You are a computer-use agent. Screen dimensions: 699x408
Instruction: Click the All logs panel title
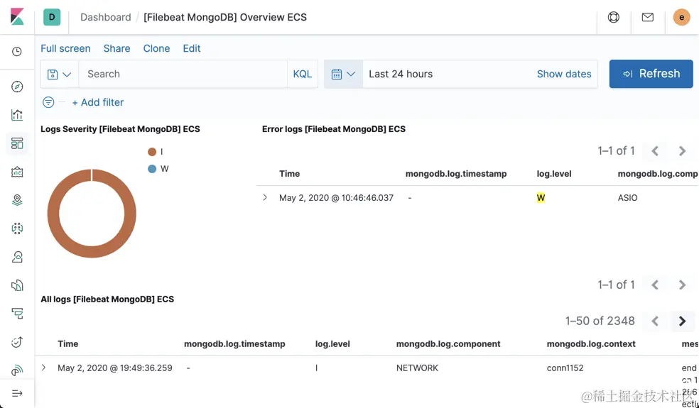pyautogui.click(x=107, y=299)
